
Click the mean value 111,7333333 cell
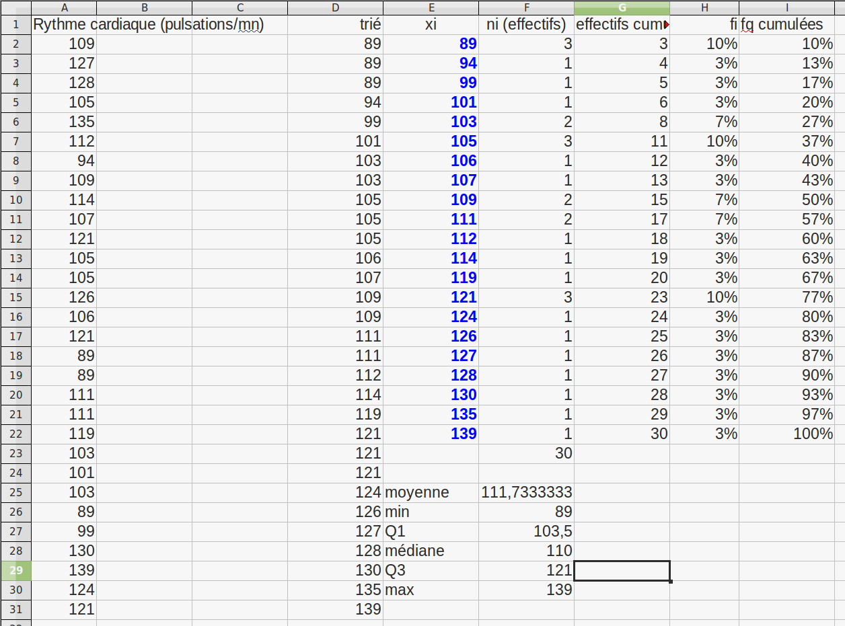(526, 493)
